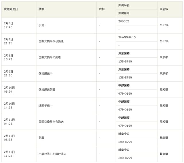Click 東京都 in the 13:42 row
The width and height of the screenshot is (184, 163).
pos(164,57)
